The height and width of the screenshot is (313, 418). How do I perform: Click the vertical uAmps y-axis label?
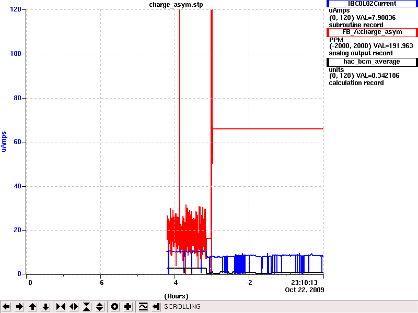[x=4, y=141]
